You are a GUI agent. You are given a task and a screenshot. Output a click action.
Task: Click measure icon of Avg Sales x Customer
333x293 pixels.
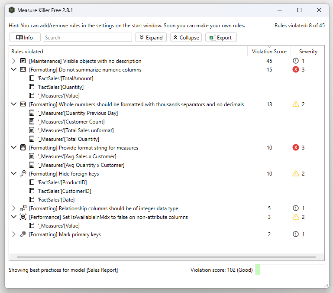click(32, 156)
